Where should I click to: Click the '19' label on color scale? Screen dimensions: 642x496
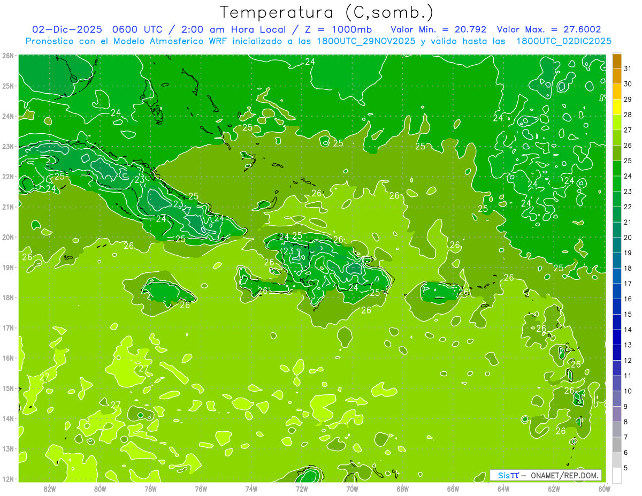click(x=628, y=253)
